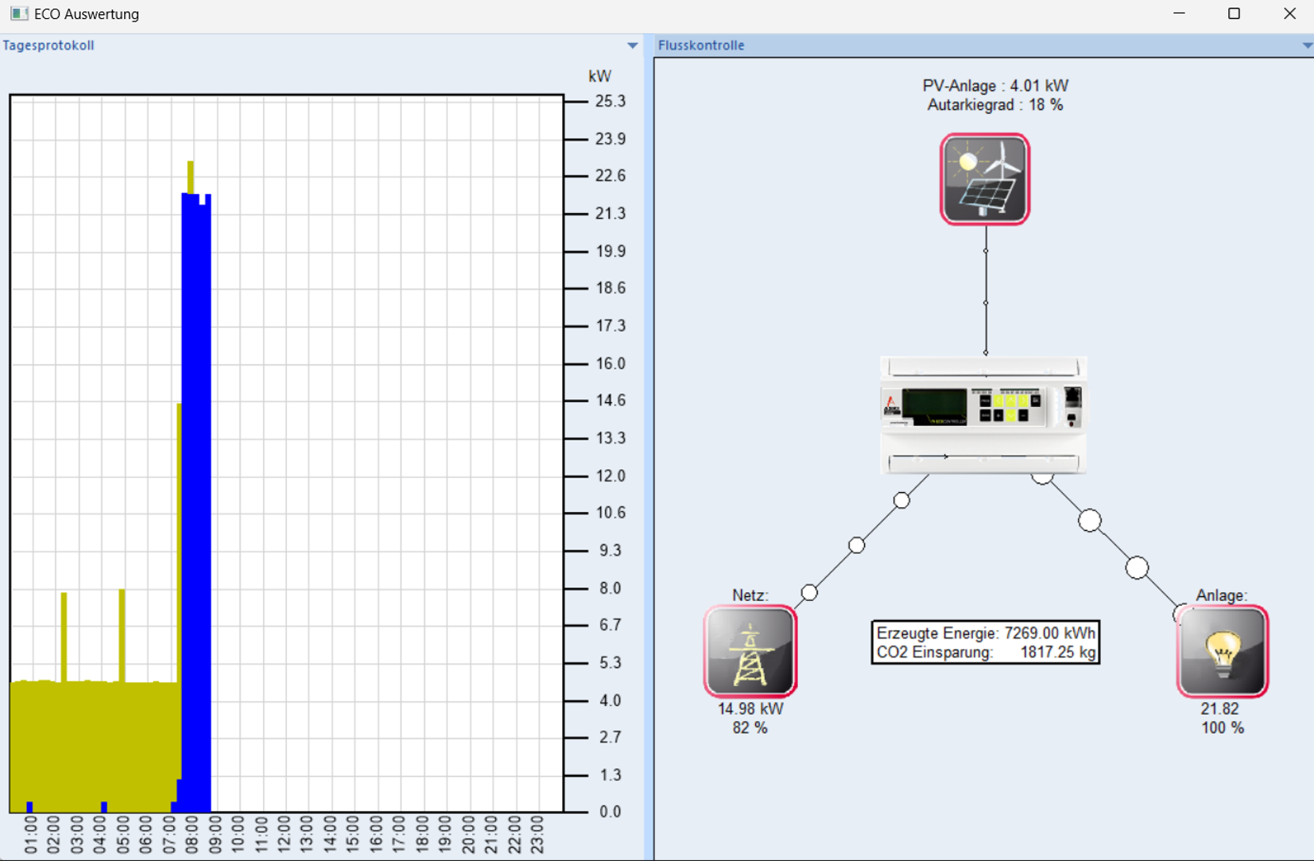
Task: Open the Flusskontrolle panel dropdown arrow
Action: 1307,46
